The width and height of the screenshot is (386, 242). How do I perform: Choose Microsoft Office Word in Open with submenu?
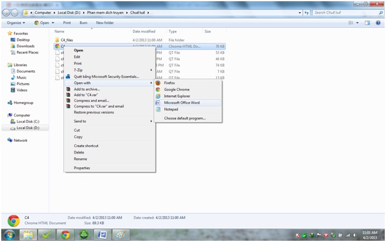tap(188, 103)
